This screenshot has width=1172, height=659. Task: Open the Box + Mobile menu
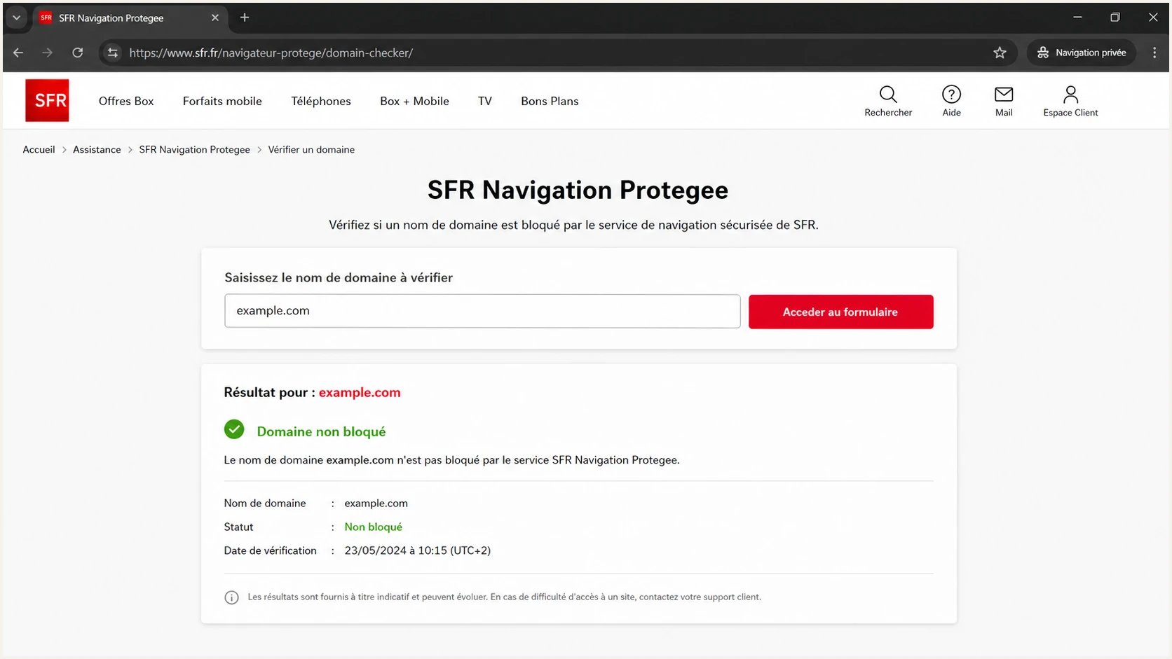pos(414,101)
